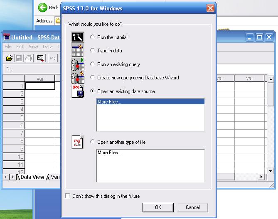
Task: Click the rightmost var column header
Action: tap(249, 79)
